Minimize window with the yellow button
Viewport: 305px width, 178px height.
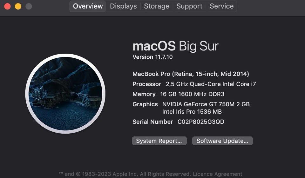click(18, 6)
